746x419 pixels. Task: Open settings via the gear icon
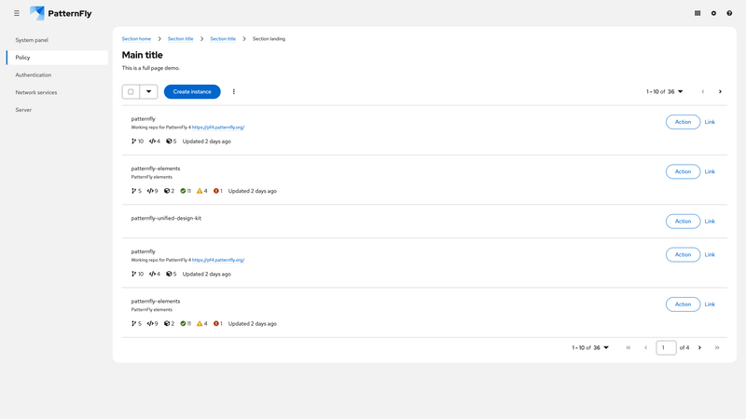[713, 13]
